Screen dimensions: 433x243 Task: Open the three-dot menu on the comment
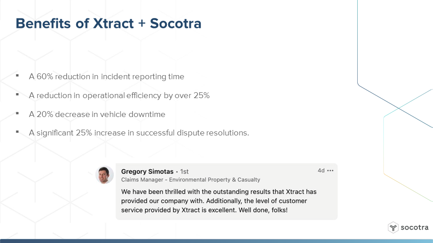pyautogui.click(x=330, y=171)
